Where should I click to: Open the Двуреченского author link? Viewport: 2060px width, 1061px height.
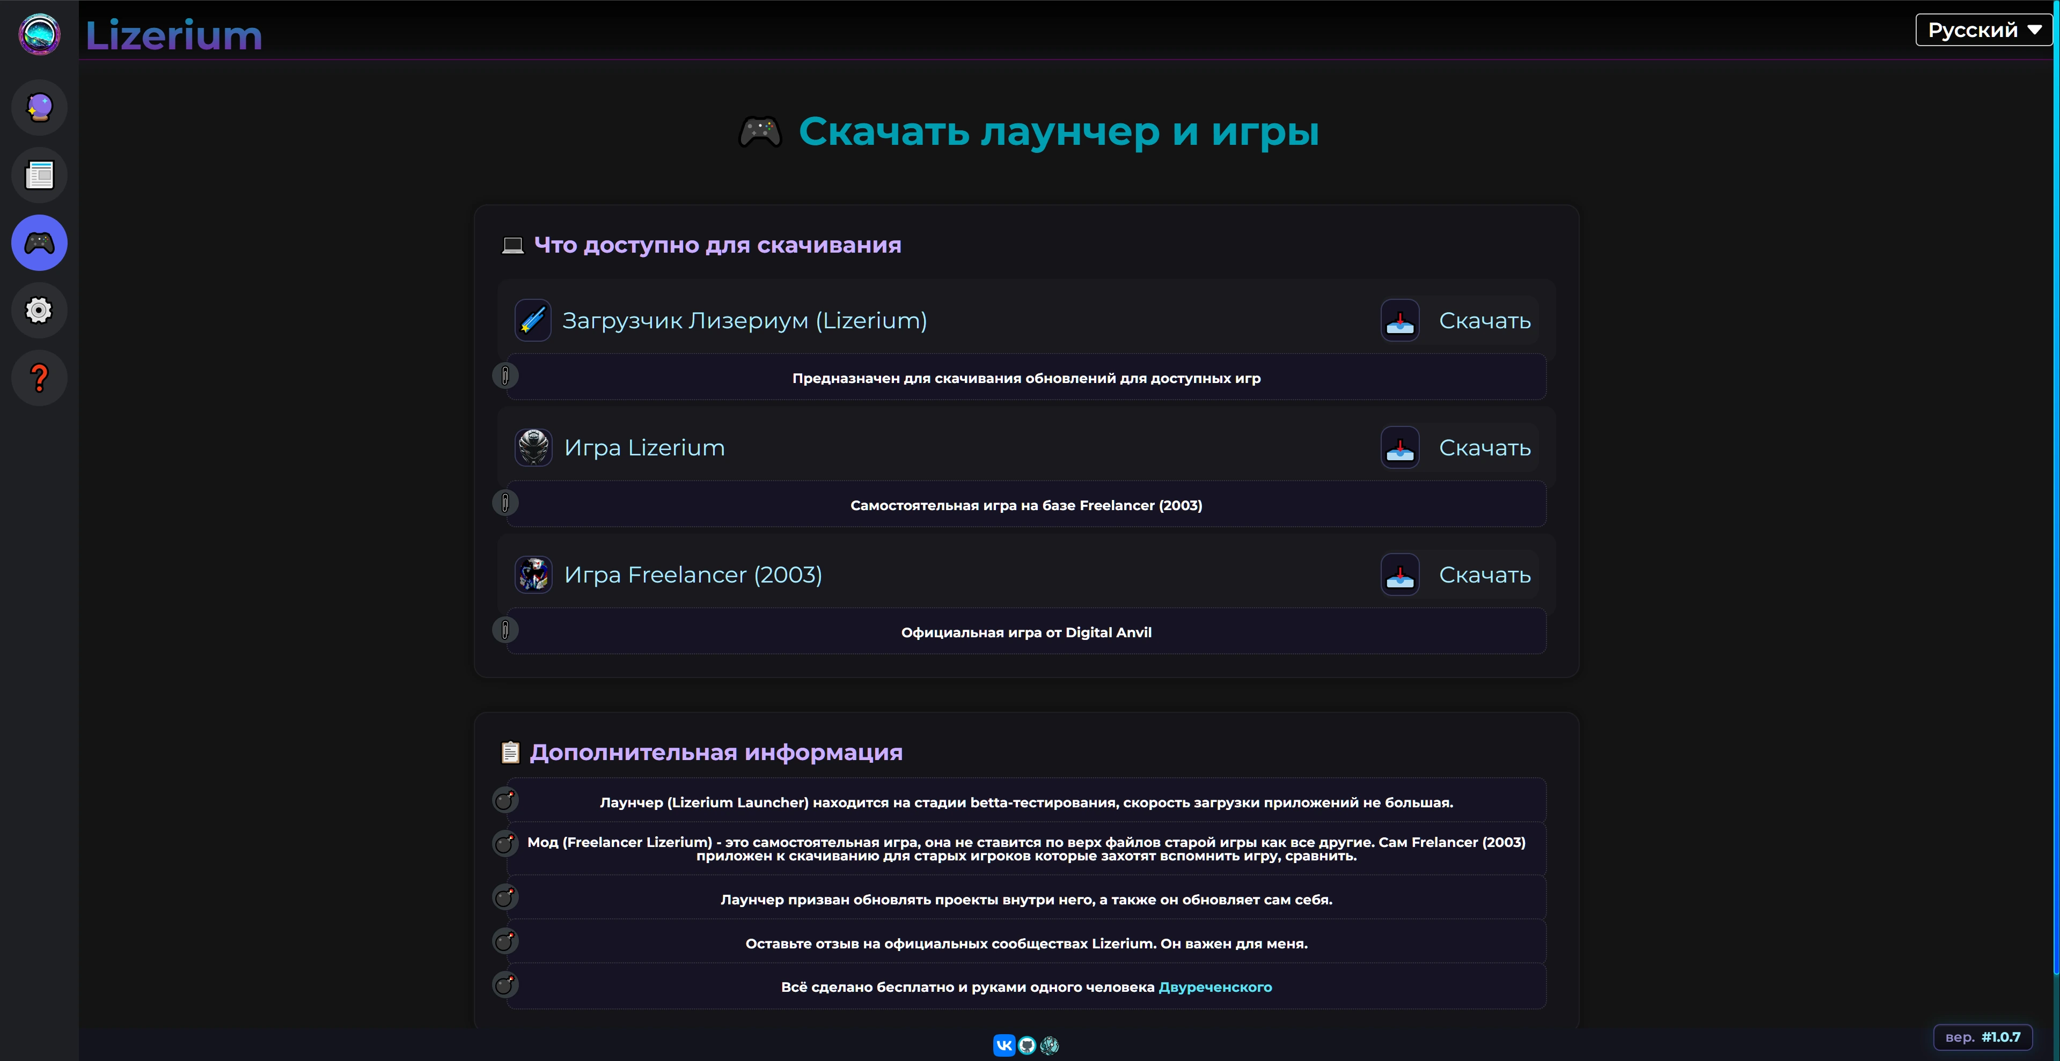click(1215, 988)
